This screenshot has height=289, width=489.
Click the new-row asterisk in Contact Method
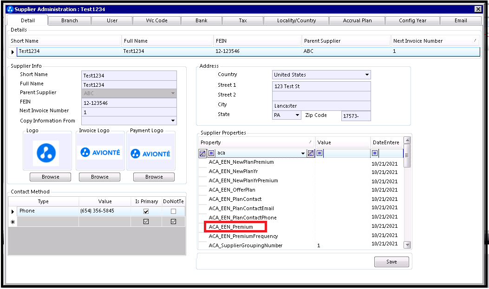pyautogui.click(x=13, y=222)
